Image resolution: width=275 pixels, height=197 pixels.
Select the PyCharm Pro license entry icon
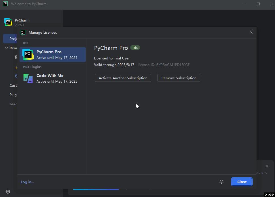[x=27, y=54]
